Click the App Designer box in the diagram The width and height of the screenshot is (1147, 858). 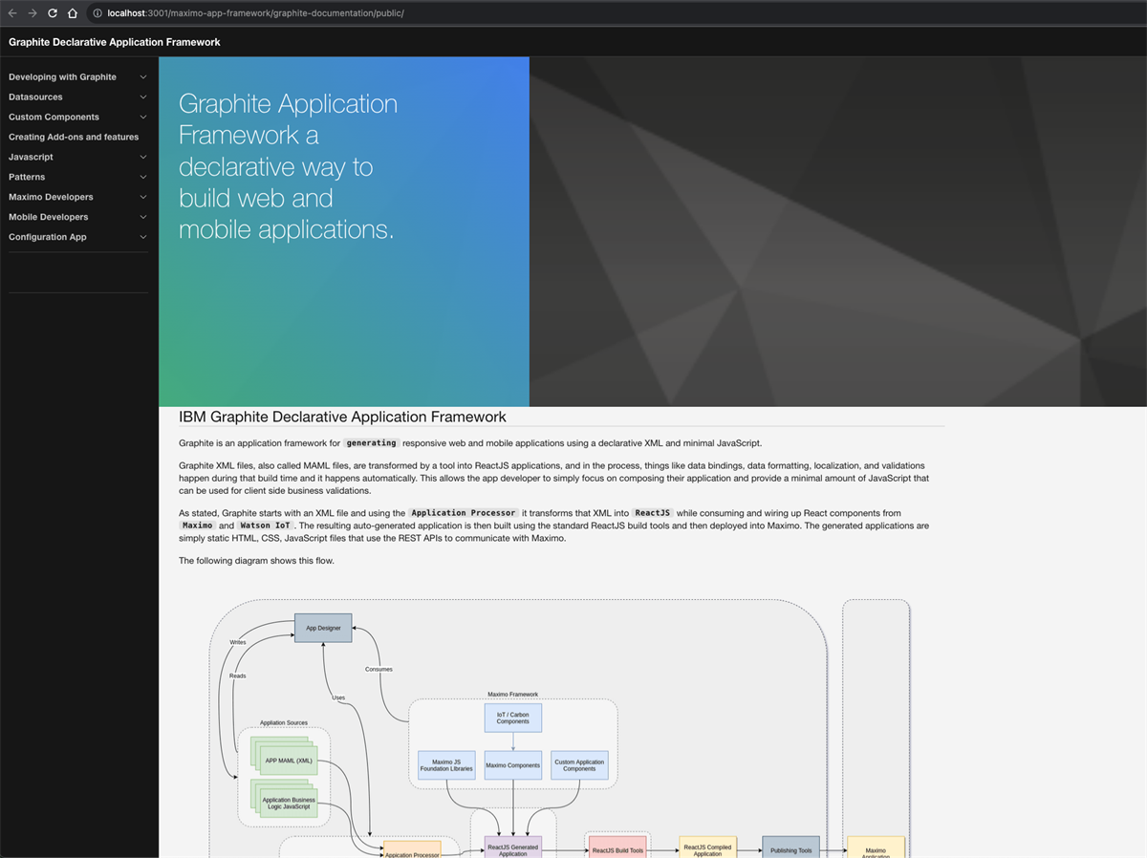pyautogui.click(x=323, y=628)
